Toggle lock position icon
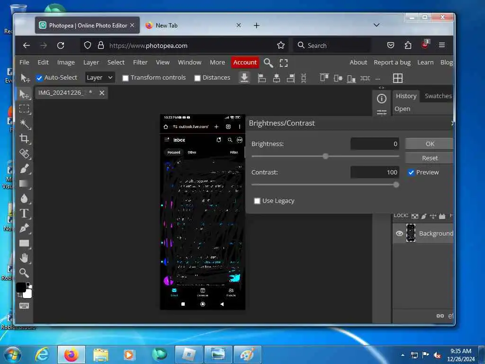The width and height of the screenshot is (485, 364). click(x=433, y=216)
